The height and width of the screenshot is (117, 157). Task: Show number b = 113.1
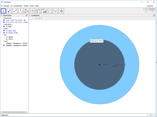[x=4, y=39]
